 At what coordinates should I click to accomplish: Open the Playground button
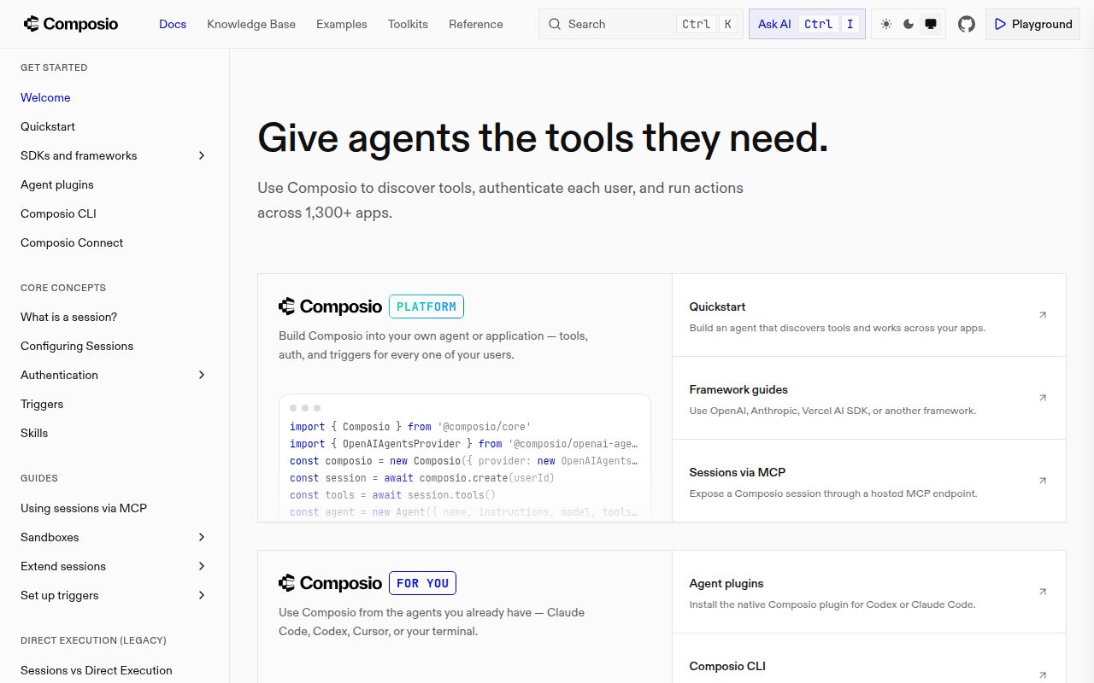pyautogui.click(x=1032, y=24)
